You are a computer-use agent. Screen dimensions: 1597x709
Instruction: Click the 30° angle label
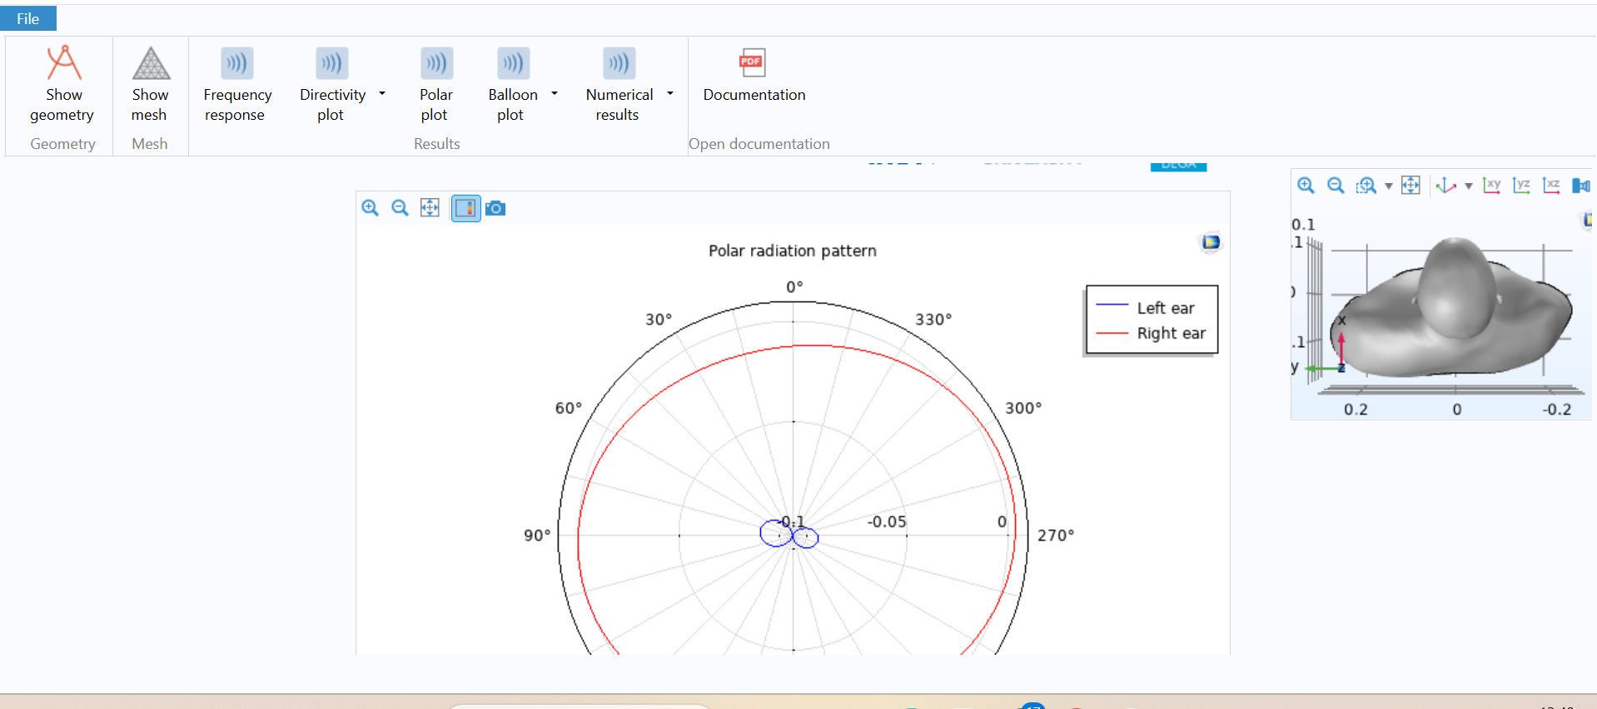659,320
